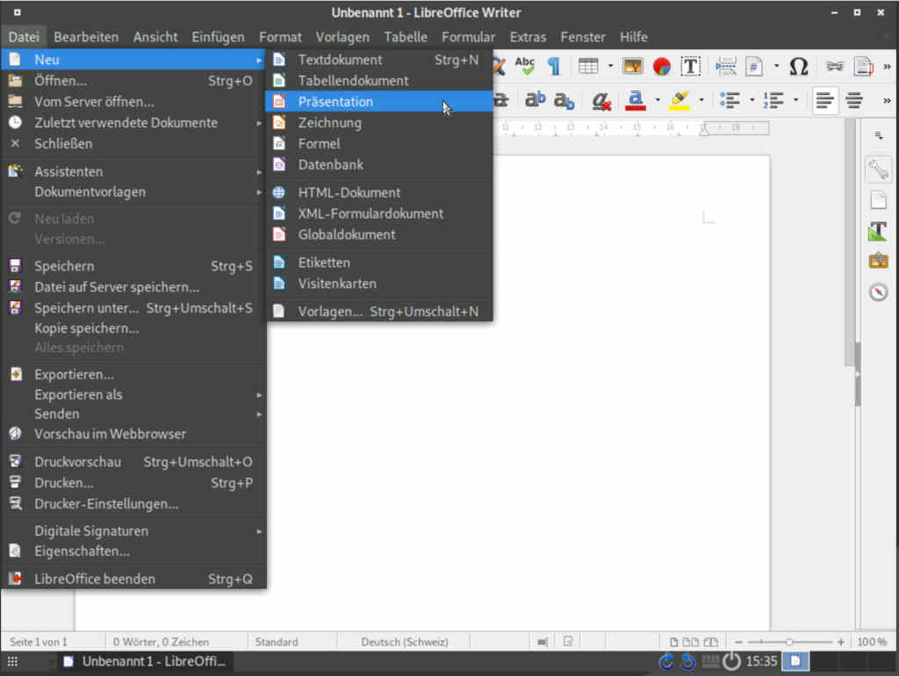The image size is (899, 676).
Task: Toggle formatting marks pilcrow icon
Action: coord(553,66)
